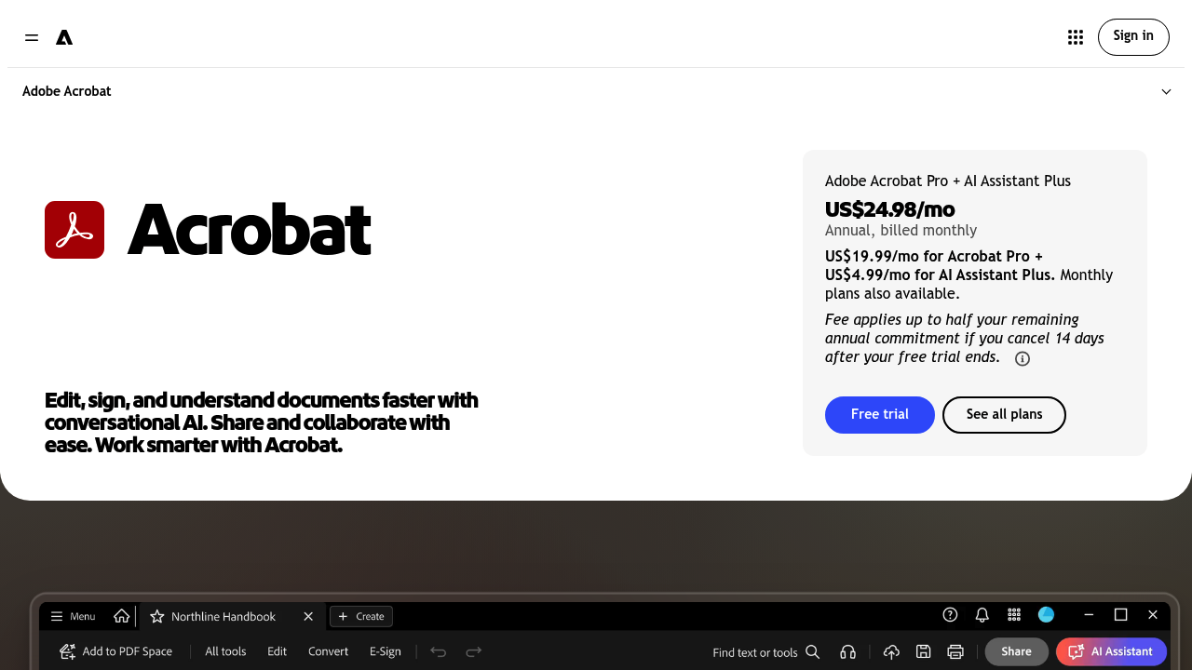Start the Free trial
The height and width of the screenshot is (670, 1192).
(880, 415)
